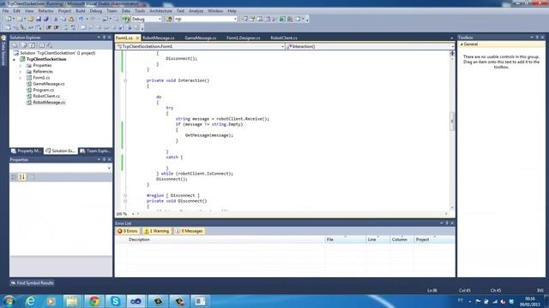Switch to Form1.Designer.cs editor tab
Viewport: 549px width, 308px height.
243,38
